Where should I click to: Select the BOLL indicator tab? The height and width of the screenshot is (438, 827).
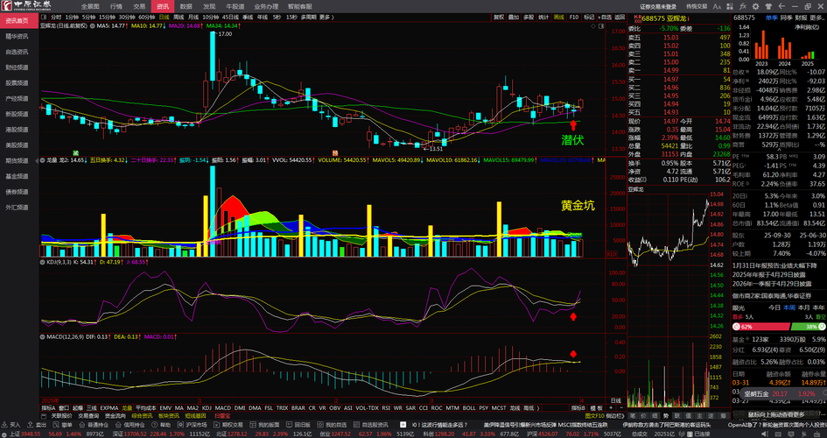click(x=469, y=408)
